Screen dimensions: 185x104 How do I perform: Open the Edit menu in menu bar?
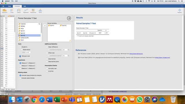[16, 1]
